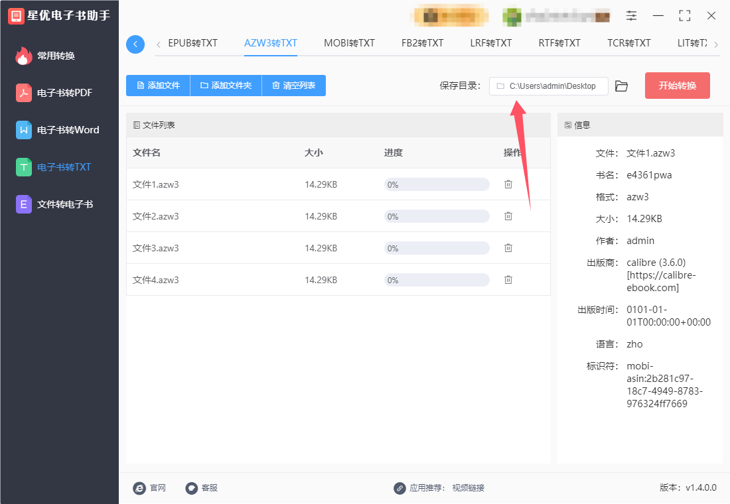Click the book name value e4361pwa

[649, 176]
